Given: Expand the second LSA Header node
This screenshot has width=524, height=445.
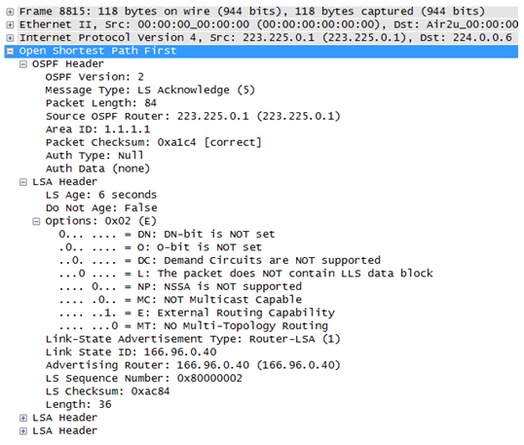Looking at the screenshot, I should [23, 418].
